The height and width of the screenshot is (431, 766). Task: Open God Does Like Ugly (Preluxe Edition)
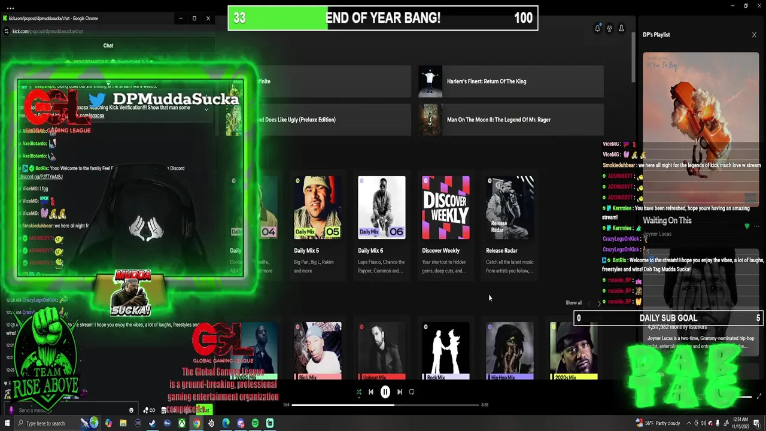(318, 120)
